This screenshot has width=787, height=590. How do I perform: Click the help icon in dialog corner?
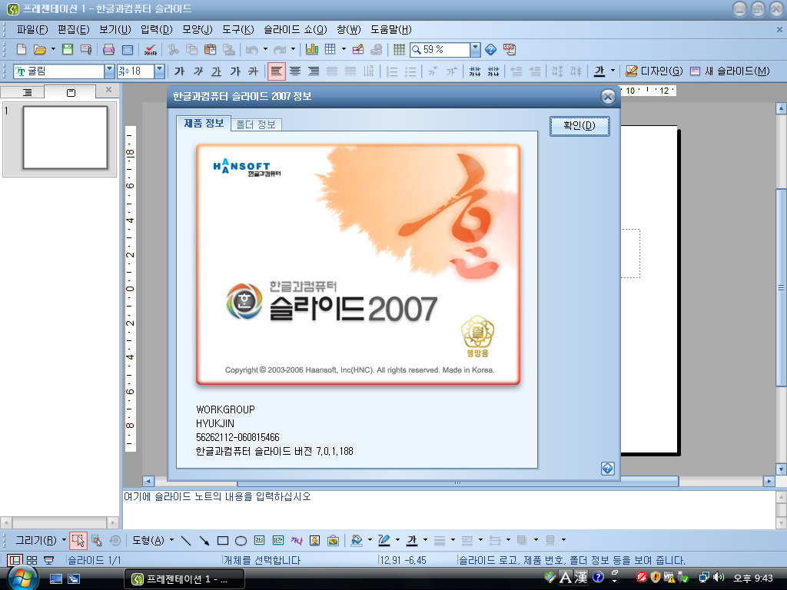(607, 469)
